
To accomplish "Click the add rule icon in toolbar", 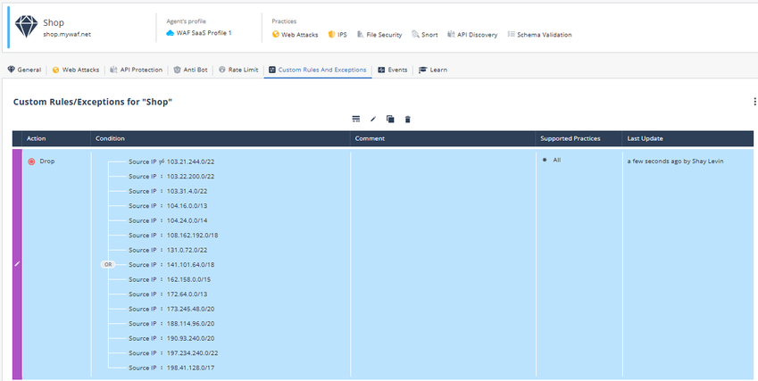I will 356,119.
